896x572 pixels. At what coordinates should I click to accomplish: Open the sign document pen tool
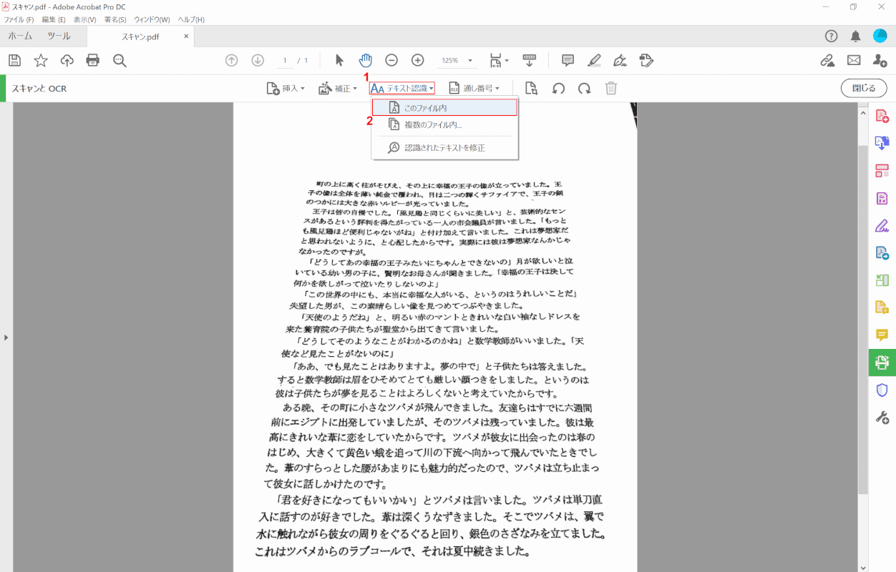pyautogui.click(x=620, y=61)
